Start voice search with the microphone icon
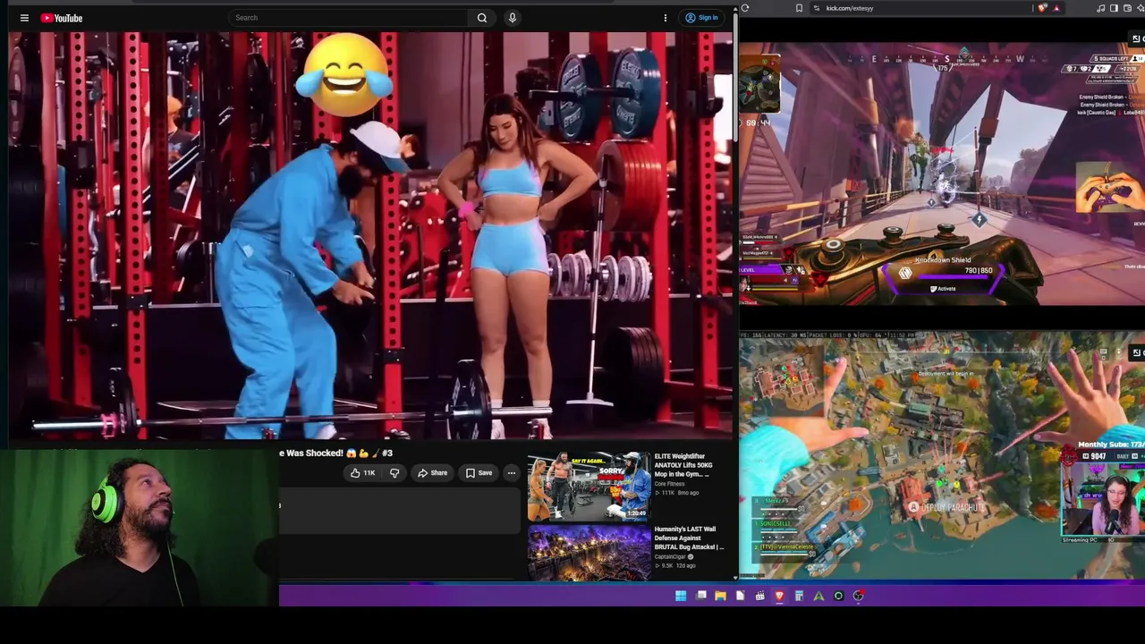1145x644 pixels. 512,18
